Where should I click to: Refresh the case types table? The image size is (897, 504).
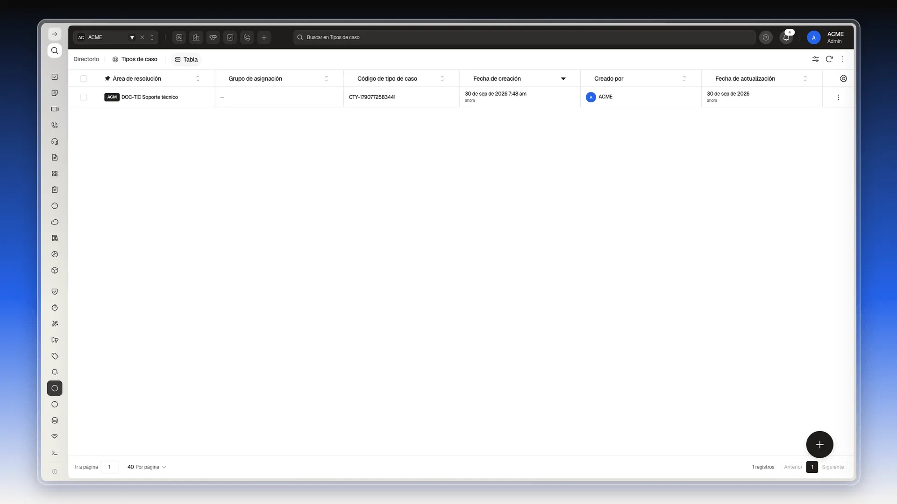point(829,59)
